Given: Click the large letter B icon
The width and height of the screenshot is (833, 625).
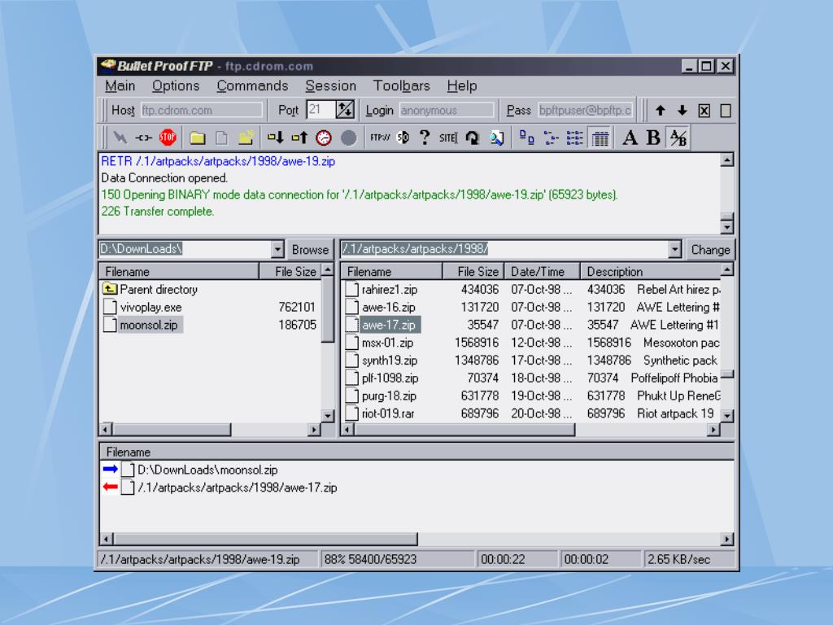Looking at the screenshot, I should point(653,138).
